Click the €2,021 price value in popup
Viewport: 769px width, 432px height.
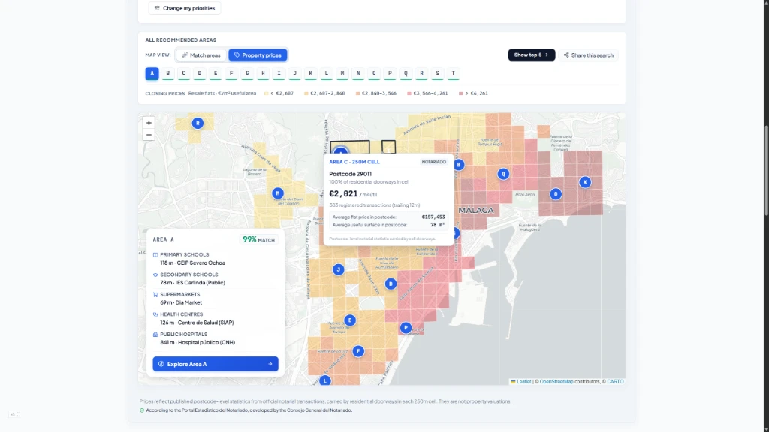(343, 194)
